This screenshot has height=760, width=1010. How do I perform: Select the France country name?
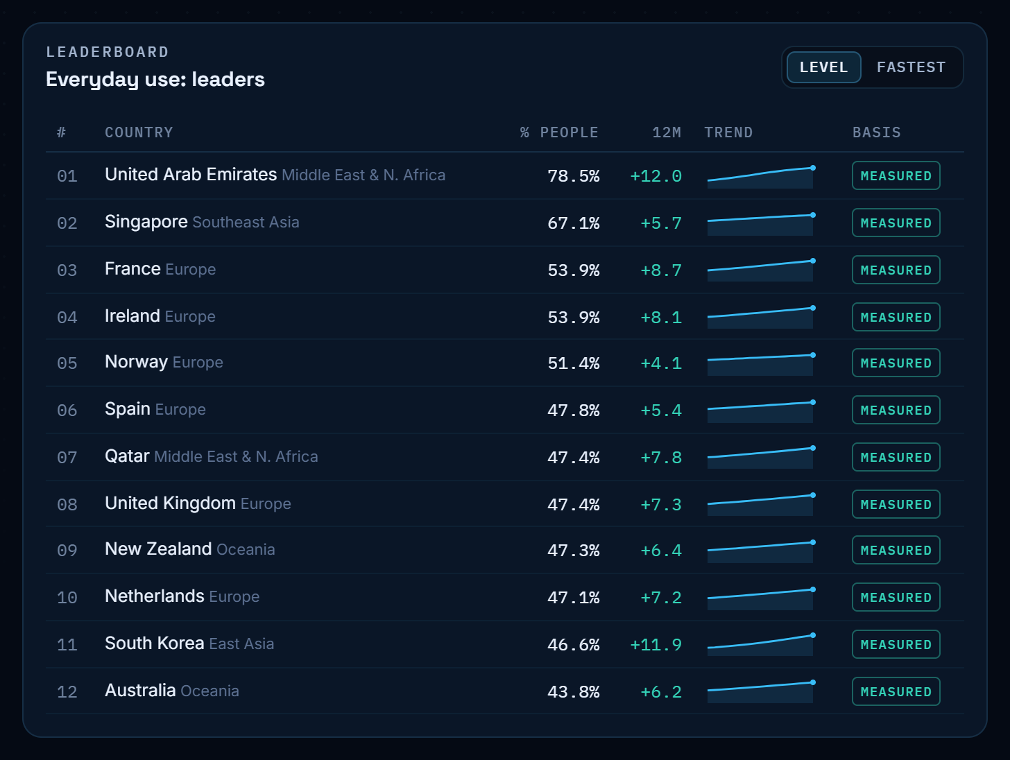tap(132, 269)
